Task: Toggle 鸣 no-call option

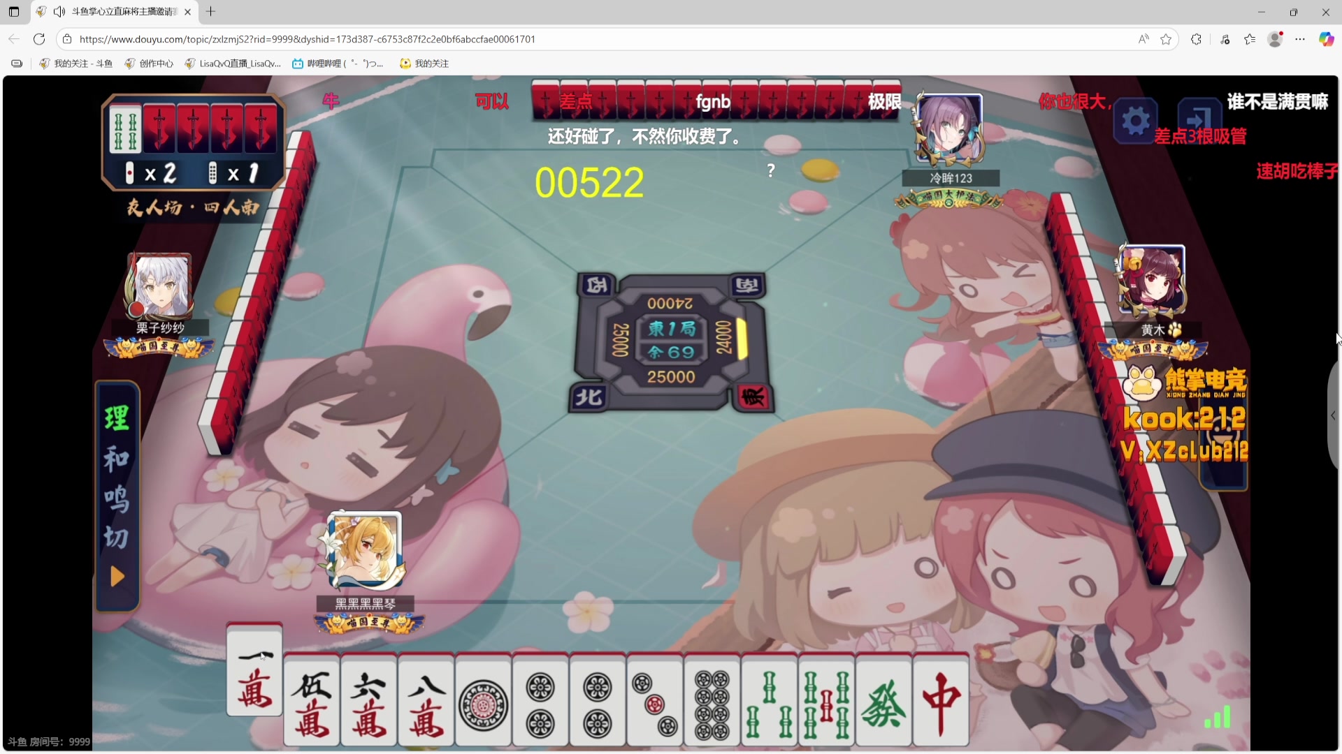Action: click(116, 498)
